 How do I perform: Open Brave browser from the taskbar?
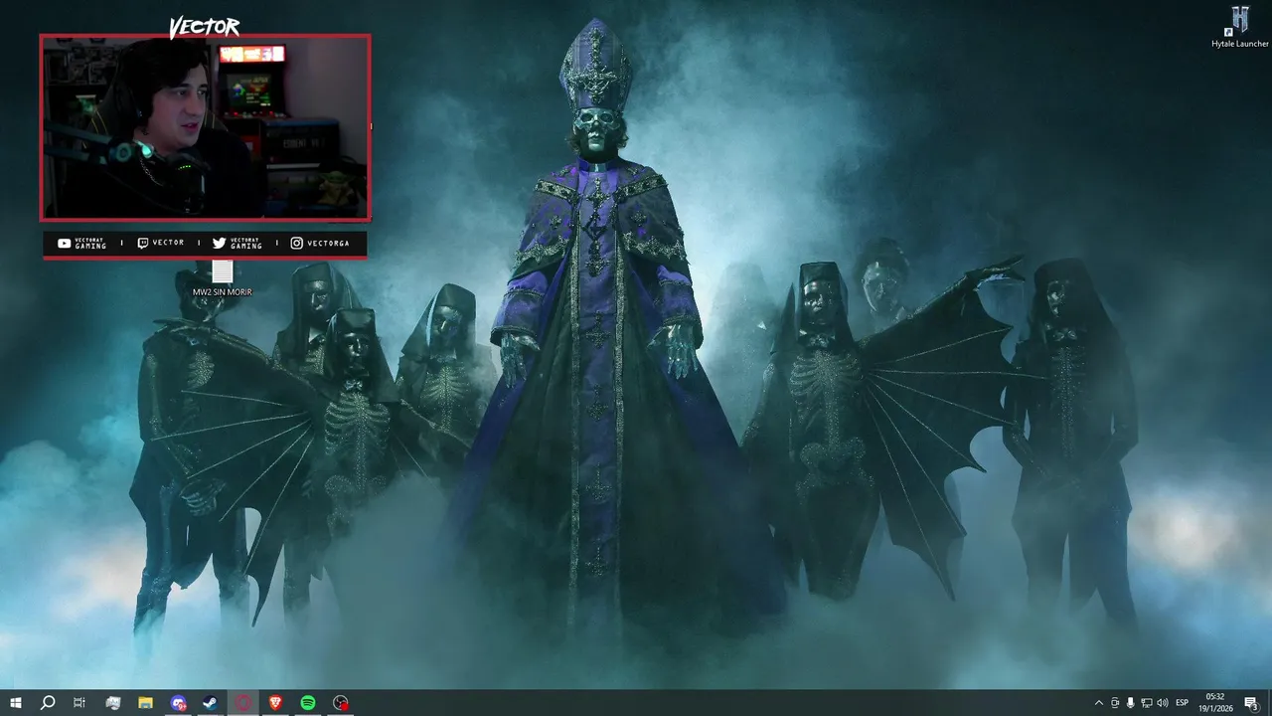click(275, 703)
